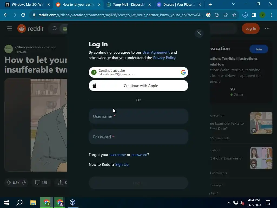Open the User Agreement link

point(156,52)
